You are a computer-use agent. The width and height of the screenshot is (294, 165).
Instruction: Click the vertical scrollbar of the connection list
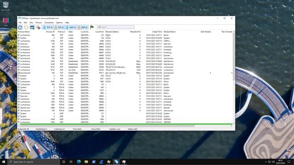[x=234, y=57]
